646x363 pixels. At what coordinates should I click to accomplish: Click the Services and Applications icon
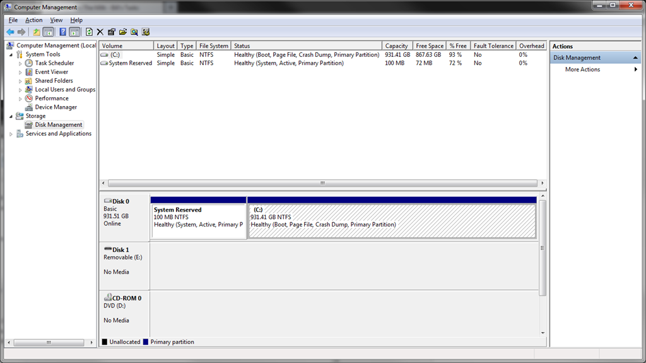(x=20, y=134)
